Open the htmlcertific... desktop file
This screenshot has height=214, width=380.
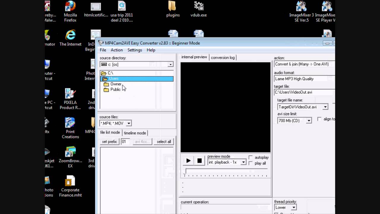click(x=96, y=10)
